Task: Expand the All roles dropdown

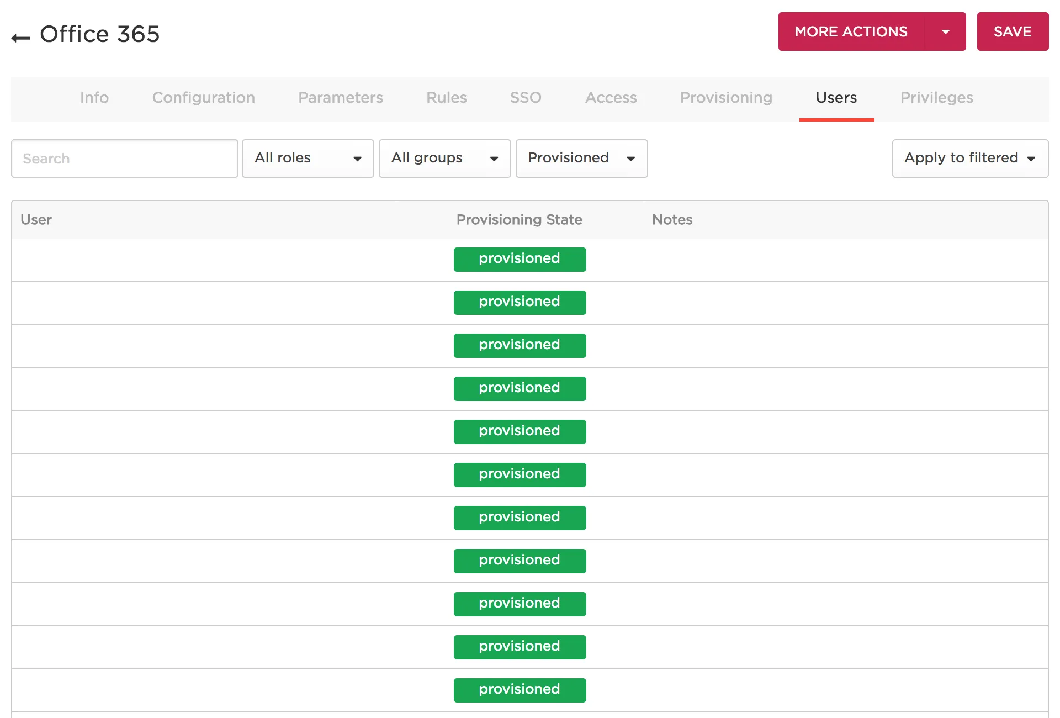Action: click(308, 159)
